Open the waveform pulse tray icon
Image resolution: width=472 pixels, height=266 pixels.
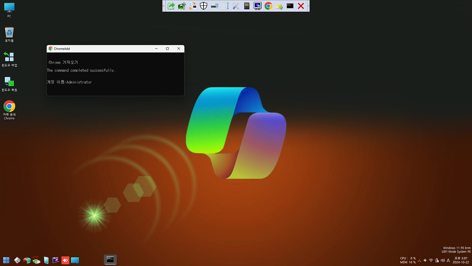[x=425, y=260]
